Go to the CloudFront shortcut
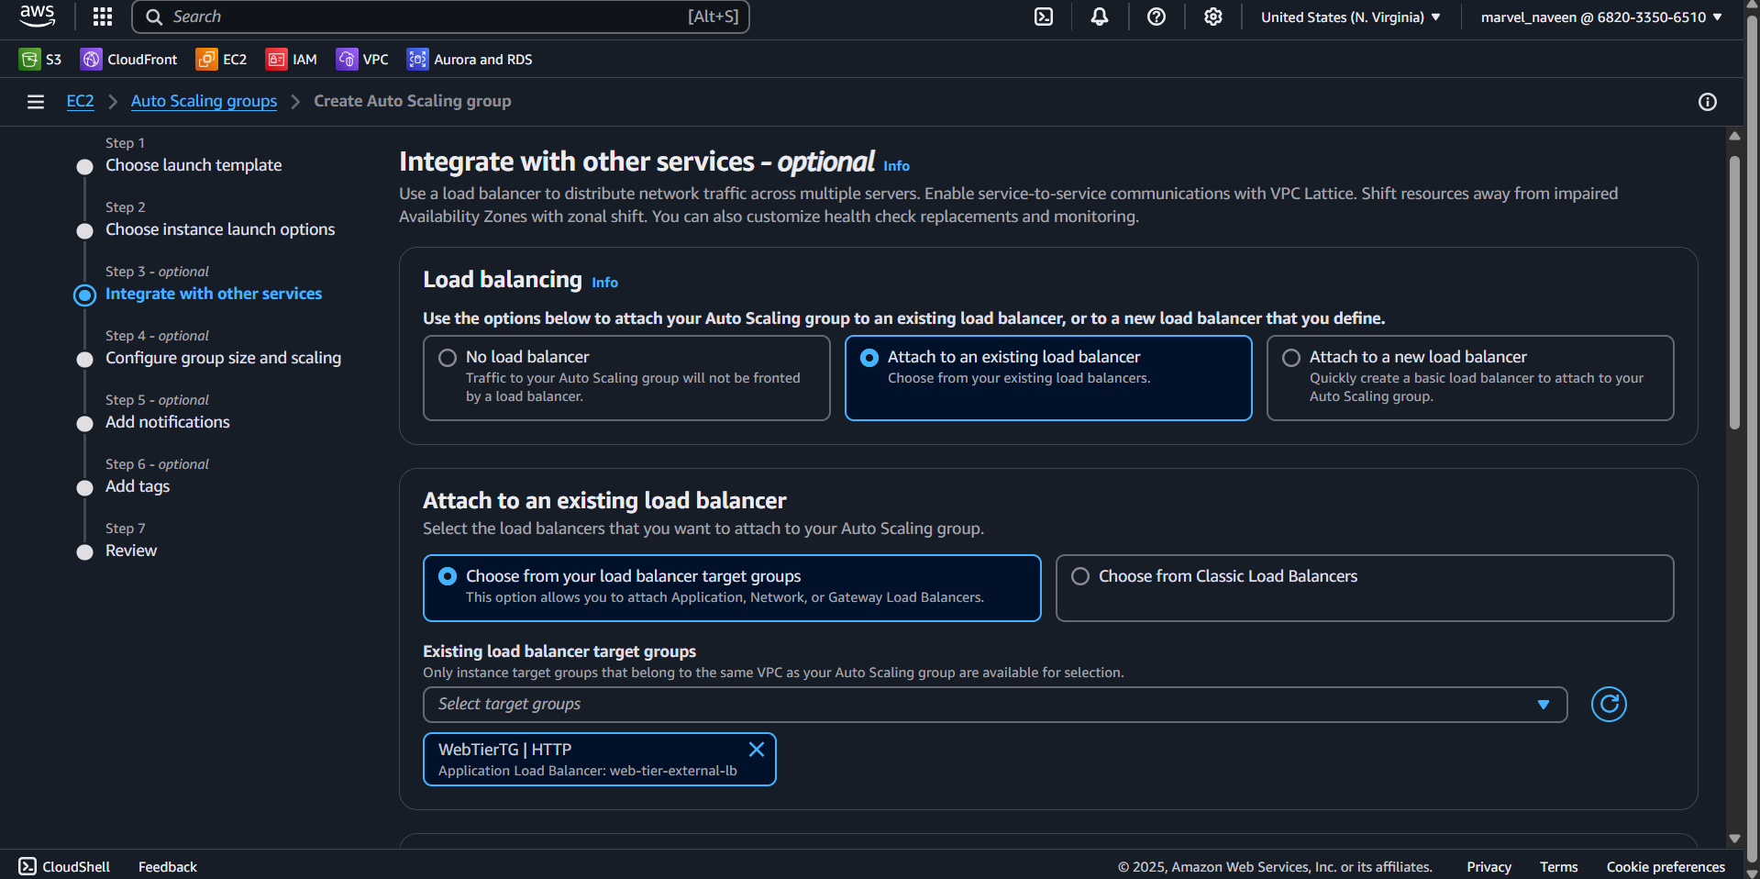 129,60
